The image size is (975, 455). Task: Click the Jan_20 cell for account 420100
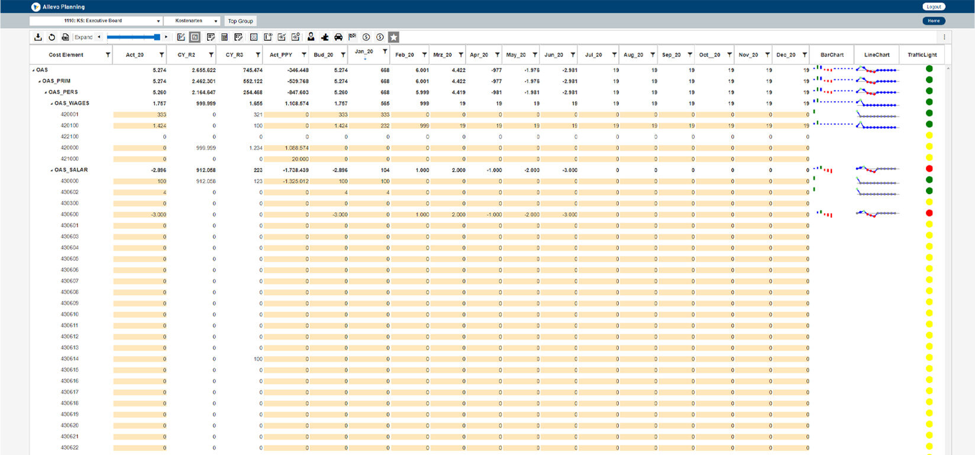pyautogui.click(x=369, y=125)
